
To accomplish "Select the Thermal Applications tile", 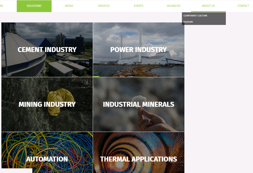I will 139,159.
